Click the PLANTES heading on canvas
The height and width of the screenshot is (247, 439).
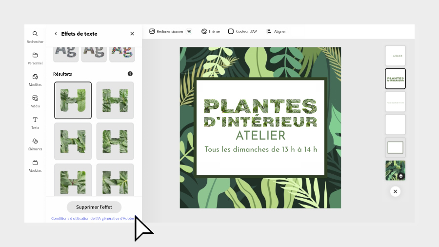(x=260, y=106)
